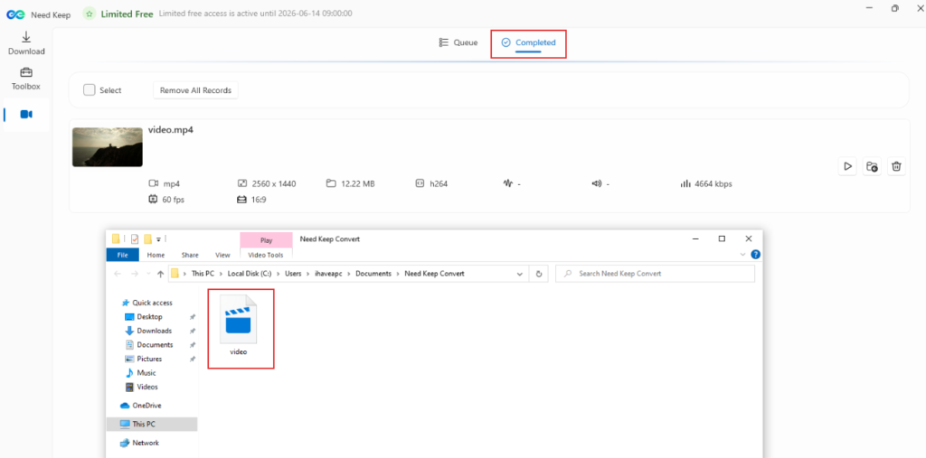Click the Play contextual tab in Explorer
The image size is (926, 458).
coord(267,240)
